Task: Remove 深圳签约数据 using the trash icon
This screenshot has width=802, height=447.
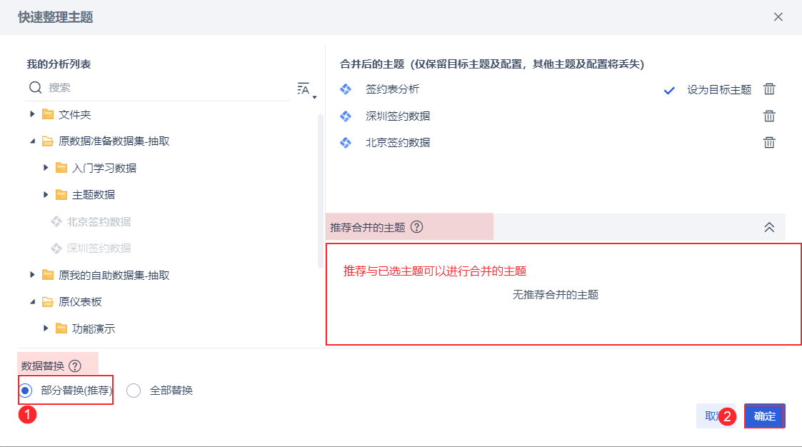Action: [769, 116]
